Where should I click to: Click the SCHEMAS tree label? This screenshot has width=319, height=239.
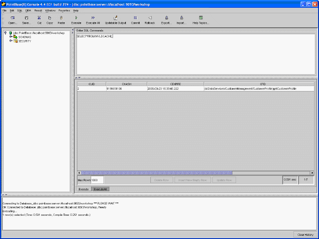pyautogui.click(x=25, y=37)
